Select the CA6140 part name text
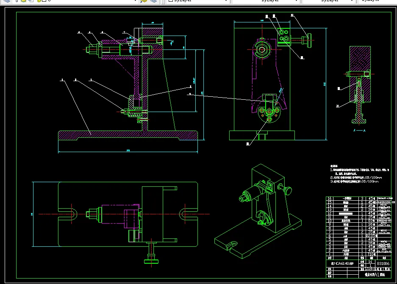 [x=342, y=264]
